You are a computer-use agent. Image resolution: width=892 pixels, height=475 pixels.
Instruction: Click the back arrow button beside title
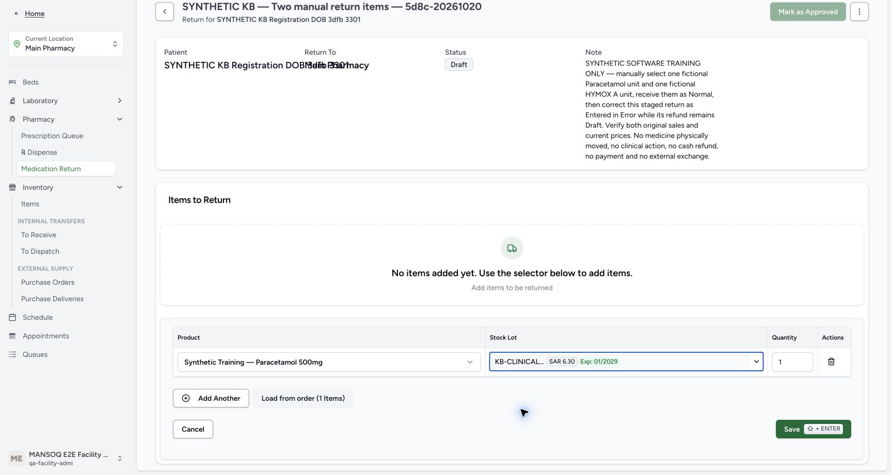point(165,11)
